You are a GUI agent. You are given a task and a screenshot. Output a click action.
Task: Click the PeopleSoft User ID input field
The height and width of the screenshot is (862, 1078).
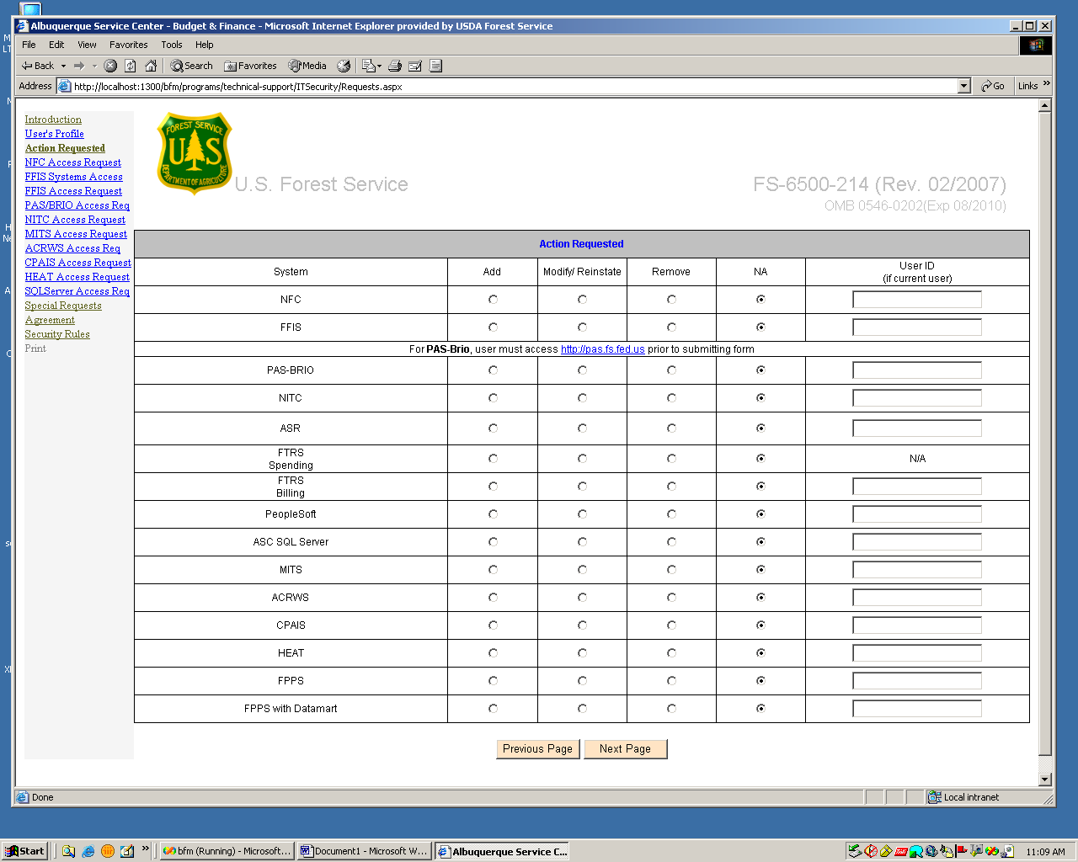tap(917, 514)
